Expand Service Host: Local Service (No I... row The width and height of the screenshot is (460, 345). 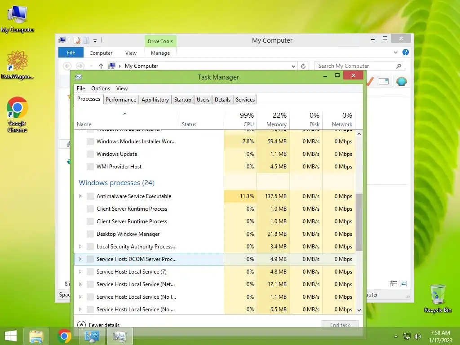[x=80, y=297]
